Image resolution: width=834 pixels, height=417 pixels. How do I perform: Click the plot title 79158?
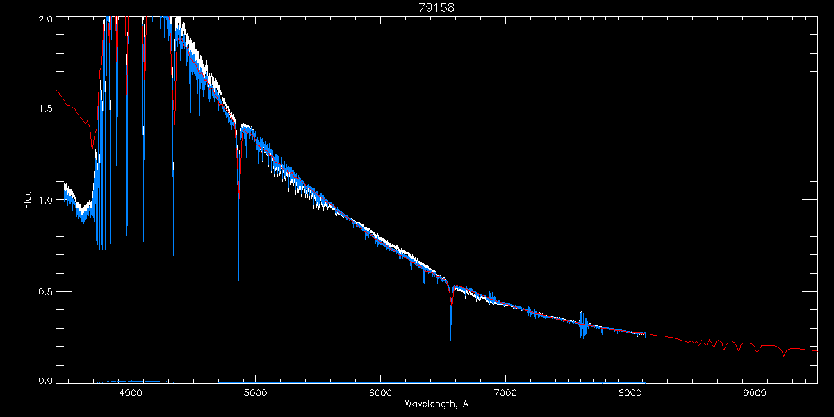pyautogui.click(x=436, y=8)
